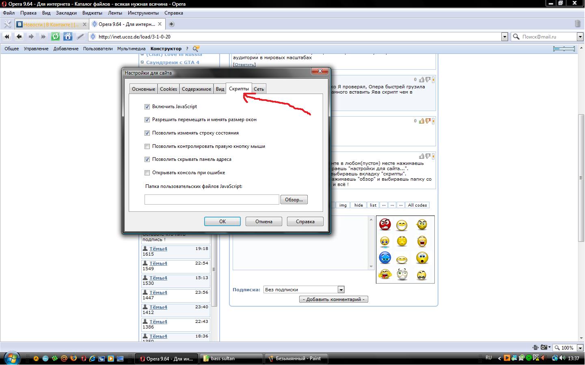This screenshot has width=585, height=365.
Task: Click the user JavaScript folder path field
Action: pyautogui.click(x=212, y=199)
